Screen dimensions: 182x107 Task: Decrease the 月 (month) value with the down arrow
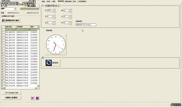(x=54, y=18)
